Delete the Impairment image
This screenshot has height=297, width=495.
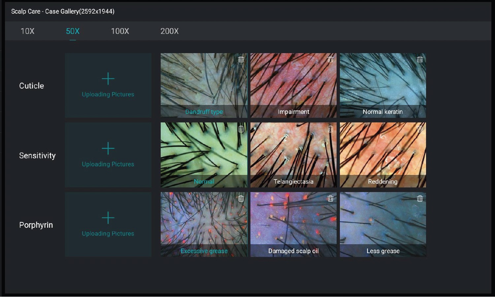(x=330, y=60)
